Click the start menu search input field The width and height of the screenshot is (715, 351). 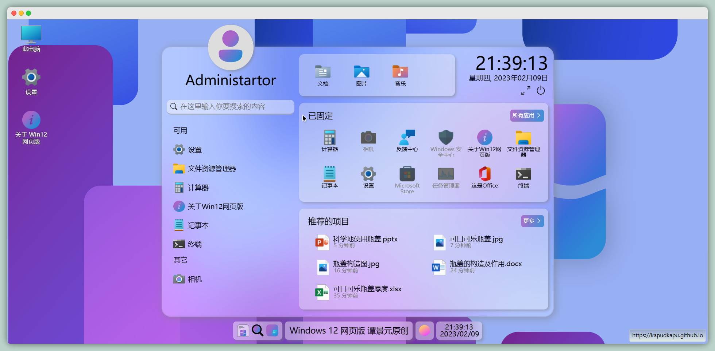click(233, 106)
